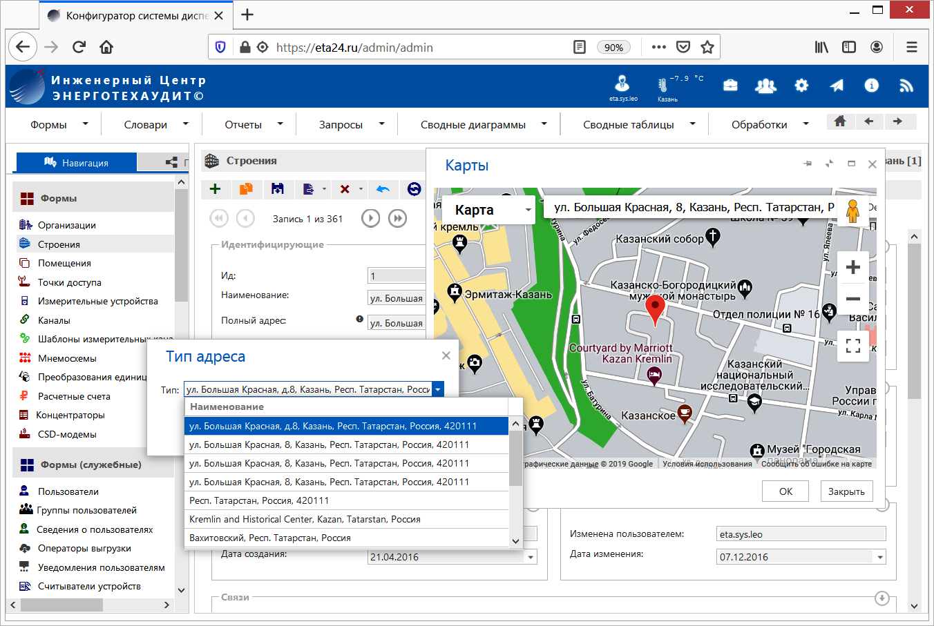Screen dimensions: 934x626
Task: Click the Закрыть button
Action: click(846, 491)
